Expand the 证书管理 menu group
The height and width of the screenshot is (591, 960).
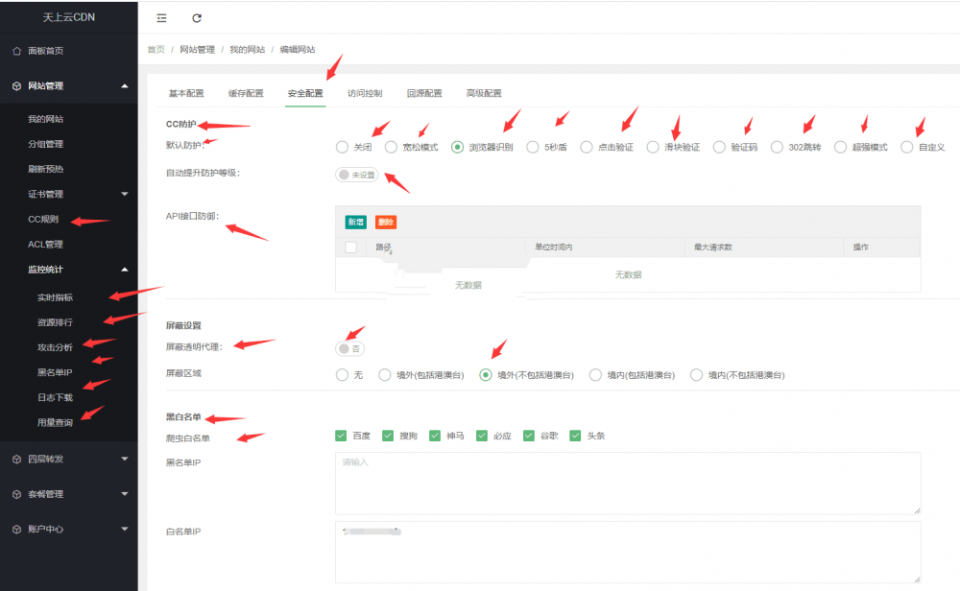(67, 193)
